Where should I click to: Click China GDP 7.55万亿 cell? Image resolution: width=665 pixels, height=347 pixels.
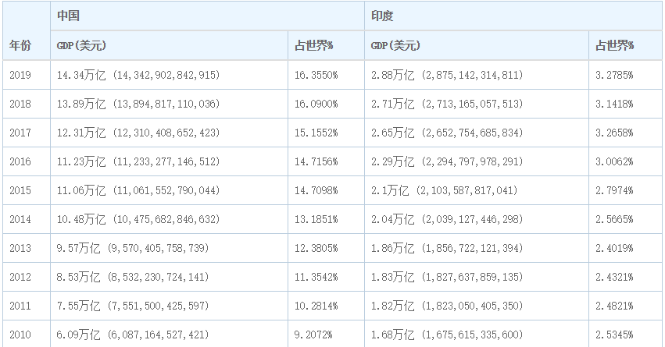(x=170, y=305)
